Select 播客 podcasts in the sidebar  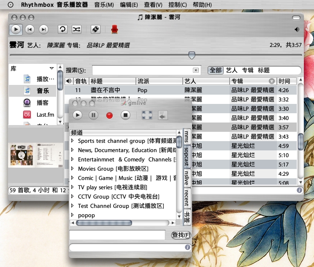[32, 103]
